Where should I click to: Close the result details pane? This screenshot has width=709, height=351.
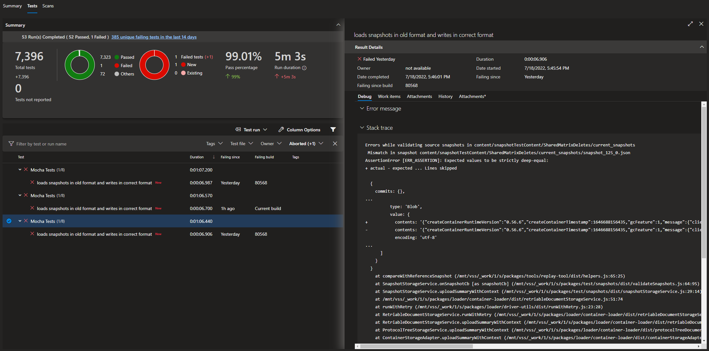[x=701, y=24]
